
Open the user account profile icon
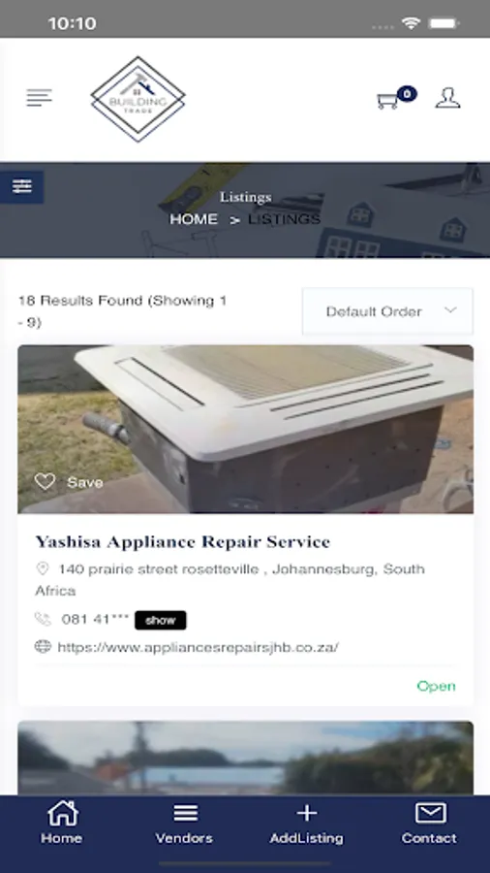pos(447,98)
